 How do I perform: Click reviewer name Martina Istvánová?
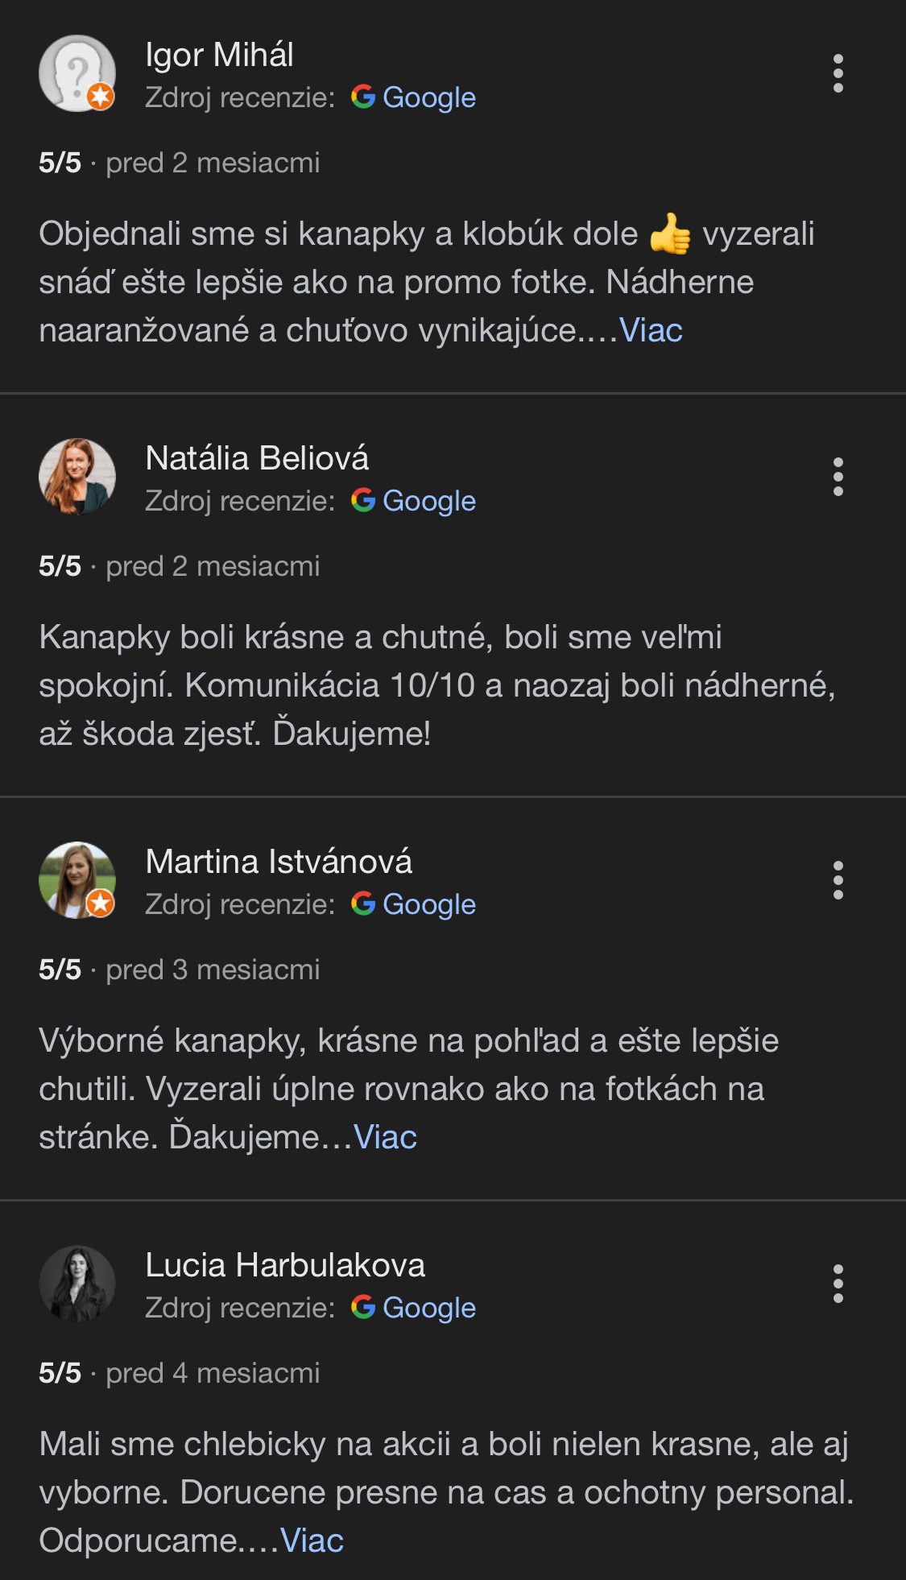[x=279, y=862]
